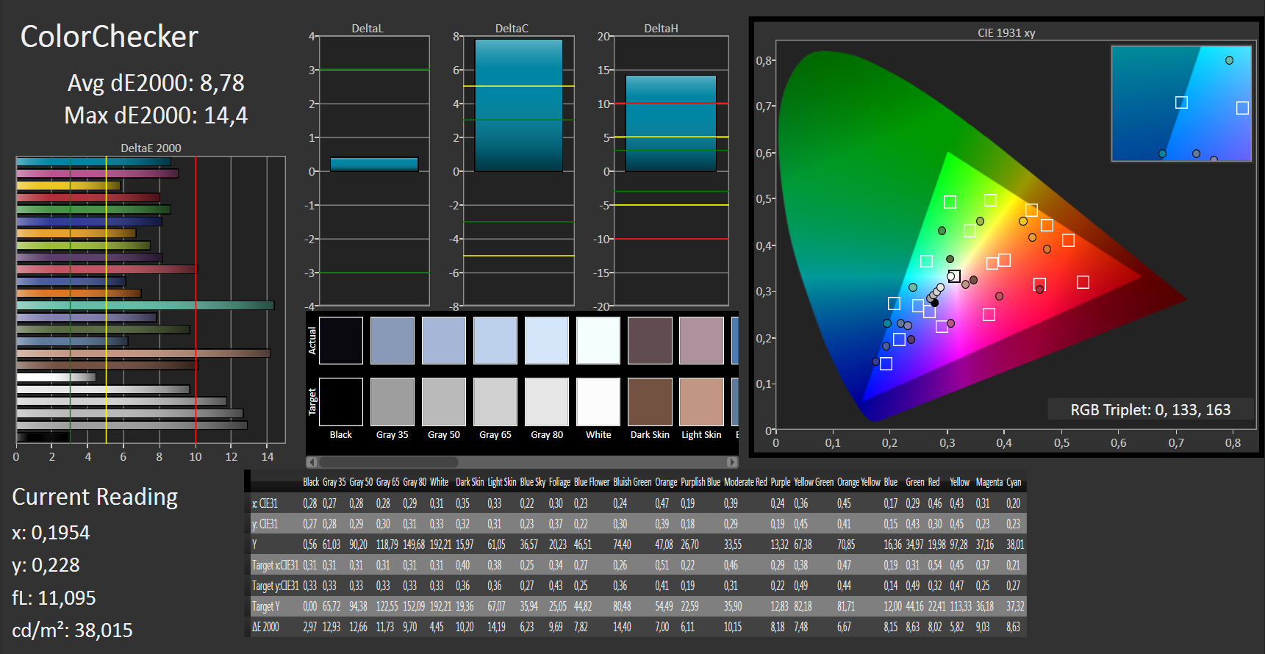The width and height of the screenshot is (1265, 654).
Task: Choose the Target Gray 80 swatch
Action: click(547, 402)
